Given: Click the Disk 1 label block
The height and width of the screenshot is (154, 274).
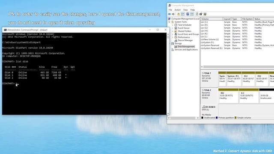Looking at the screenshot, I should pos(209,79).
